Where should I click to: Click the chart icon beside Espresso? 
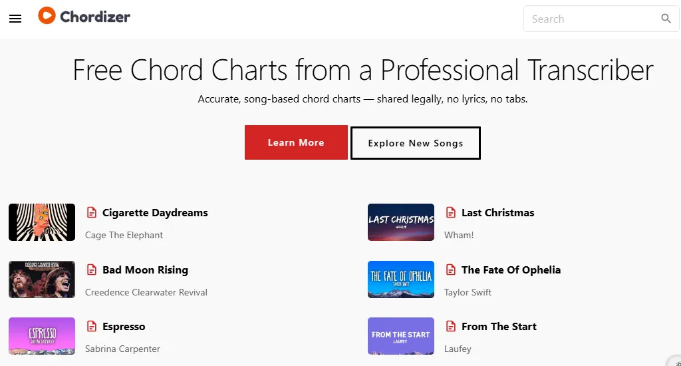(92, 327)
